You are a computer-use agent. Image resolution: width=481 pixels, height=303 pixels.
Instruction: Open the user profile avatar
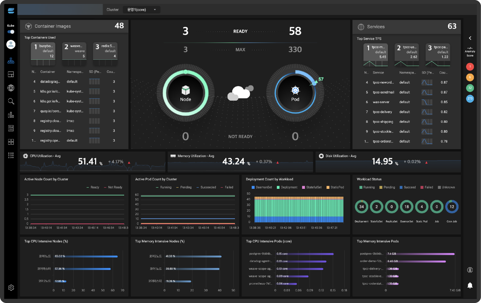coord(11,44)
